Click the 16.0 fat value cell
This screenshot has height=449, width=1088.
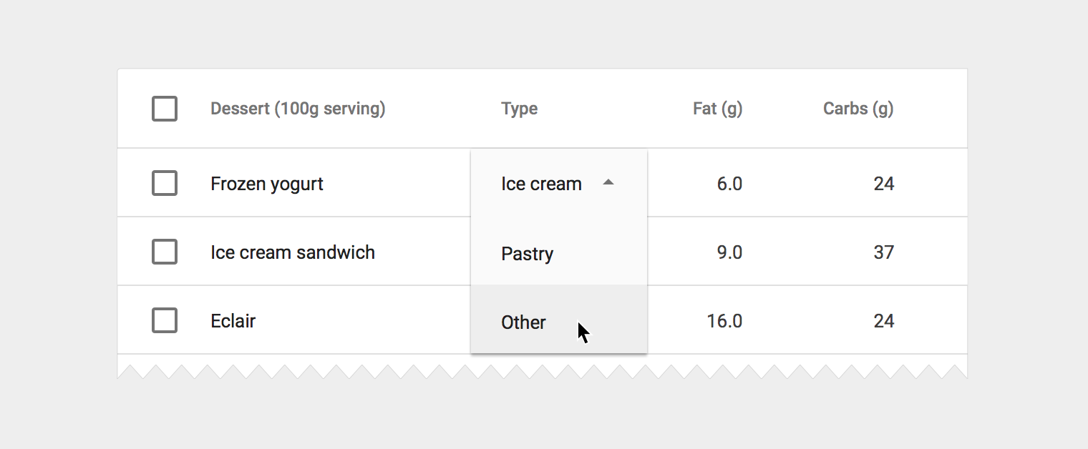(x=724, y=321)
